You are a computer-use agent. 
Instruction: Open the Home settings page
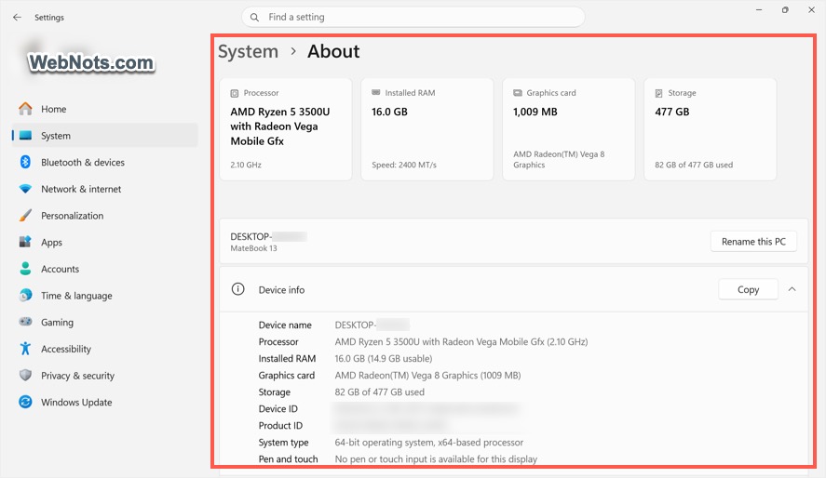tap(104, 109)
